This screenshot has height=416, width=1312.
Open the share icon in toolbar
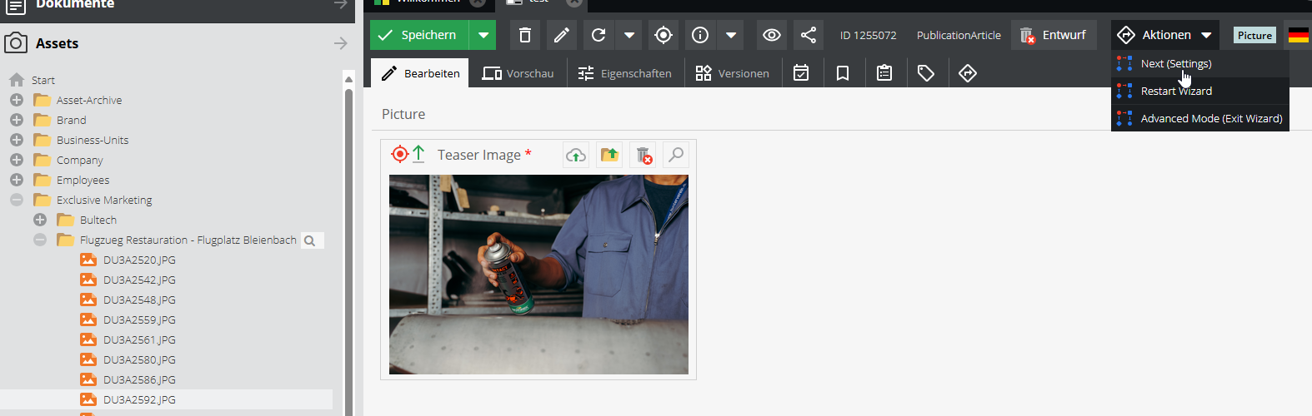pyautogui.click(x=809, y=35)
